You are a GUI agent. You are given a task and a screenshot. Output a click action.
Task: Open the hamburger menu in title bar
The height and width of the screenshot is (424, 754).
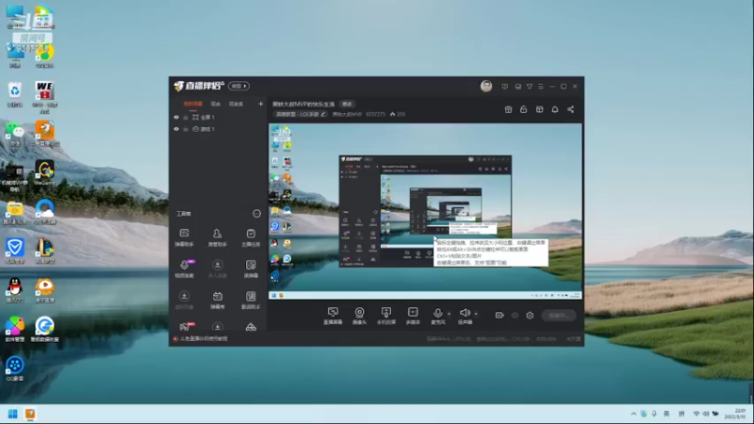point(541,87)
